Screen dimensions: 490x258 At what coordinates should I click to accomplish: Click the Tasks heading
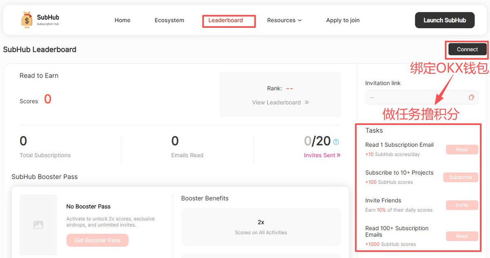tap(374, 131)
